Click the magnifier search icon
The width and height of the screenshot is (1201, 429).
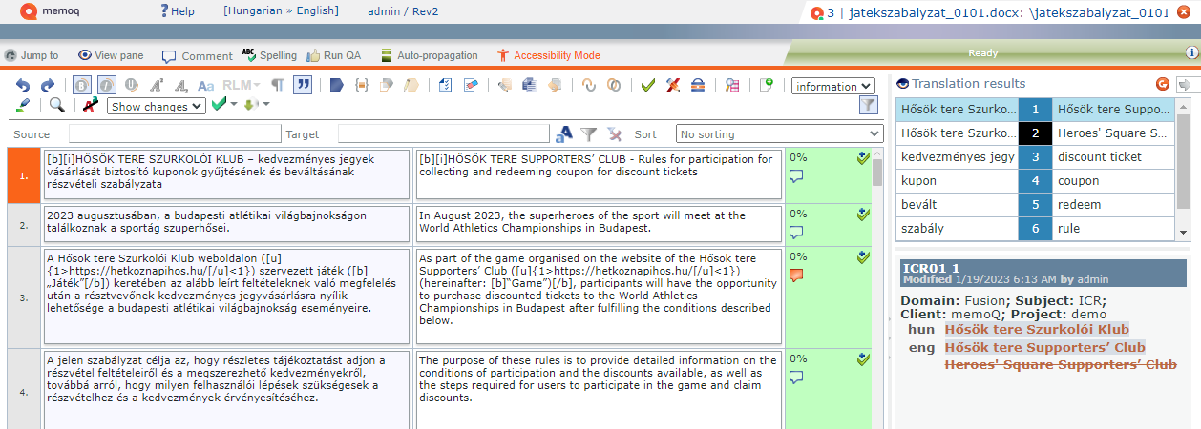coord(57,106)
